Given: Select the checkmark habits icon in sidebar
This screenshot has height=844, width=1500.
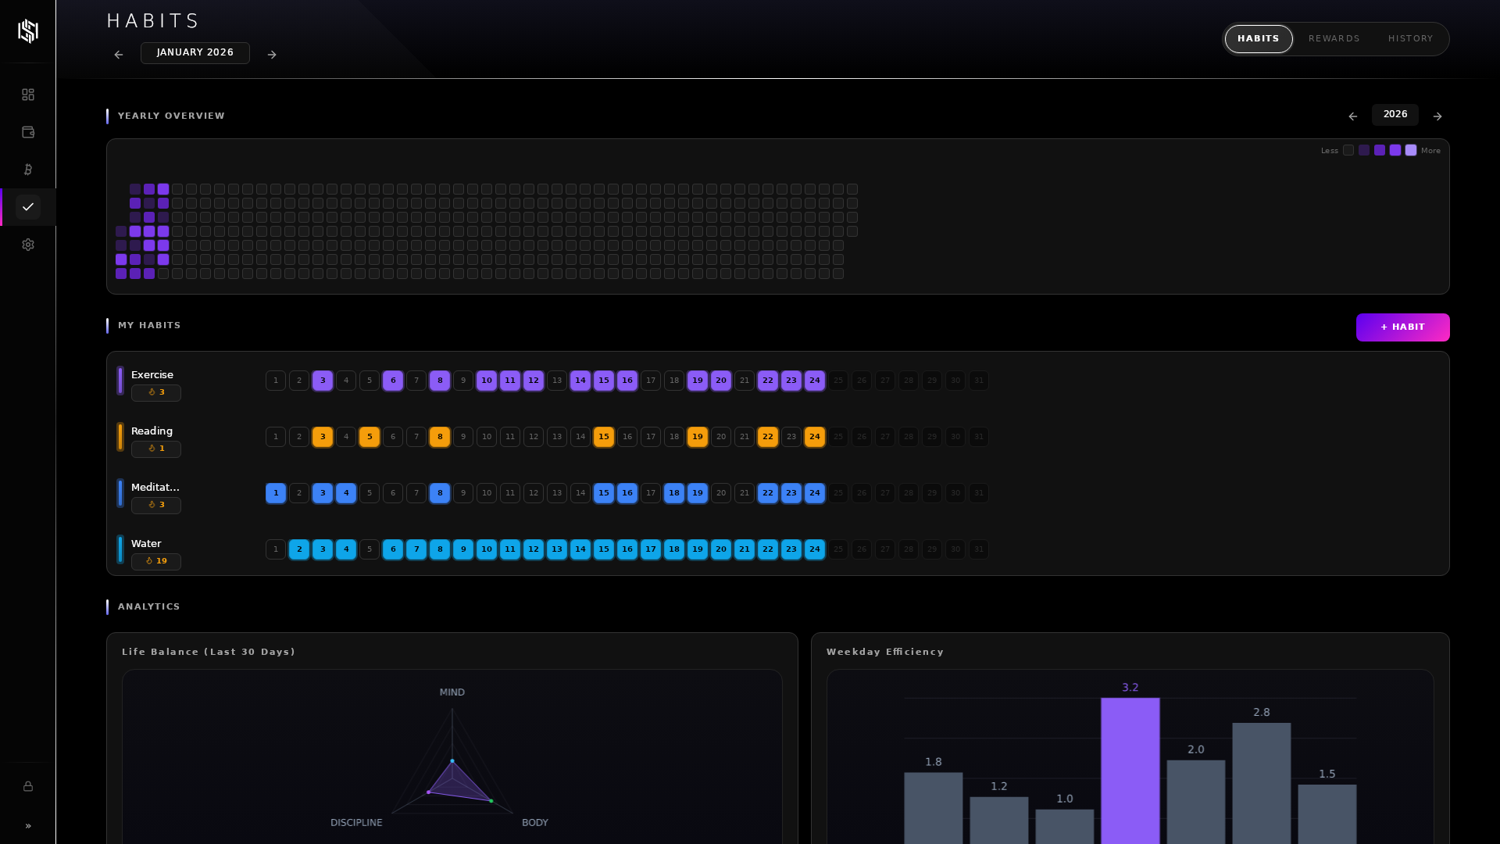Looking at the screenshot, I should pyautogui.click(x=28, y=207).
